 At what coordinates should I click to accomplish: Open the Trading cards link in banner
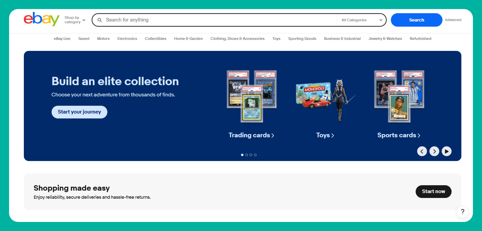coord(251,135)
